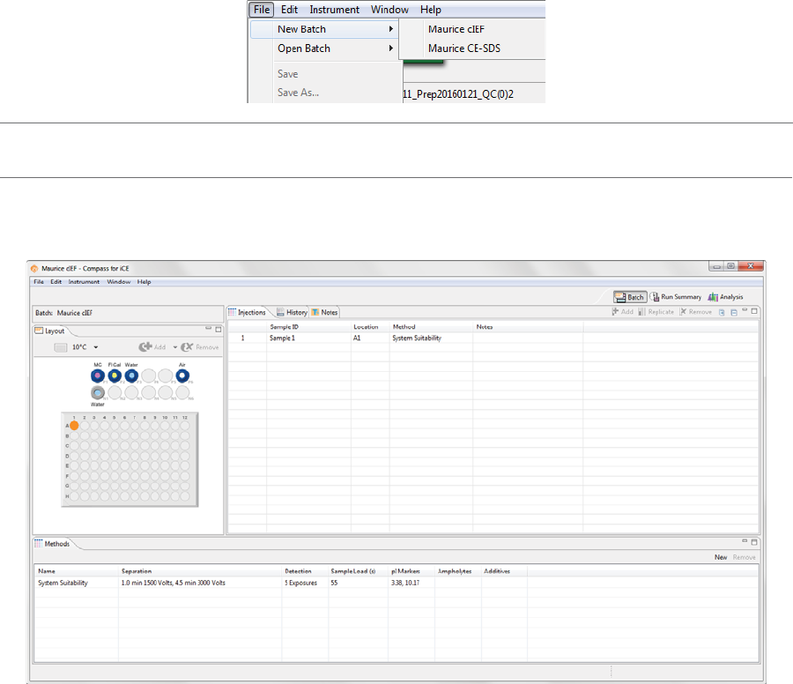Minimize the Methods pane
This screenshot has height=684, width=793.
point(745,540)
